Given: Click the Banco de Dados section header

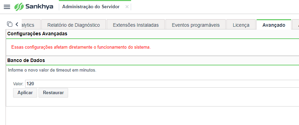Looking at the screenshot, I should click(26, 61).
